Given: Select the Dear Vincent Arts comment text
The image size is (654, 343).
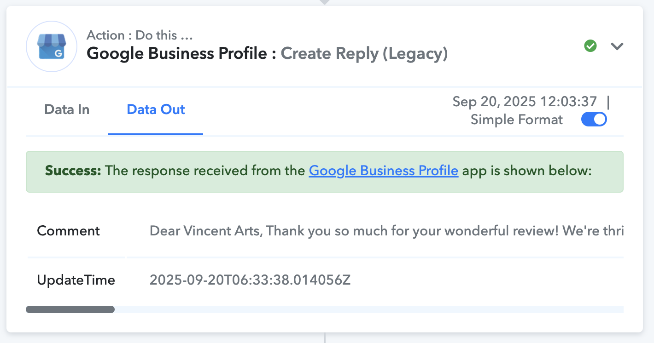Looking at the screenshot, I should (386, 230).
